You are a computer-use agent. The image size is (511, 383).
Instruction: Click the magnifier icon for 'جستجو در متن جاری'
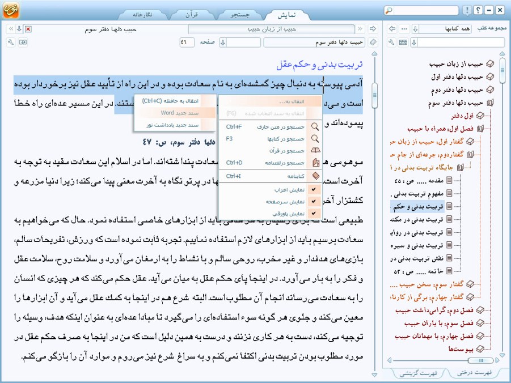tap(315, 126)
